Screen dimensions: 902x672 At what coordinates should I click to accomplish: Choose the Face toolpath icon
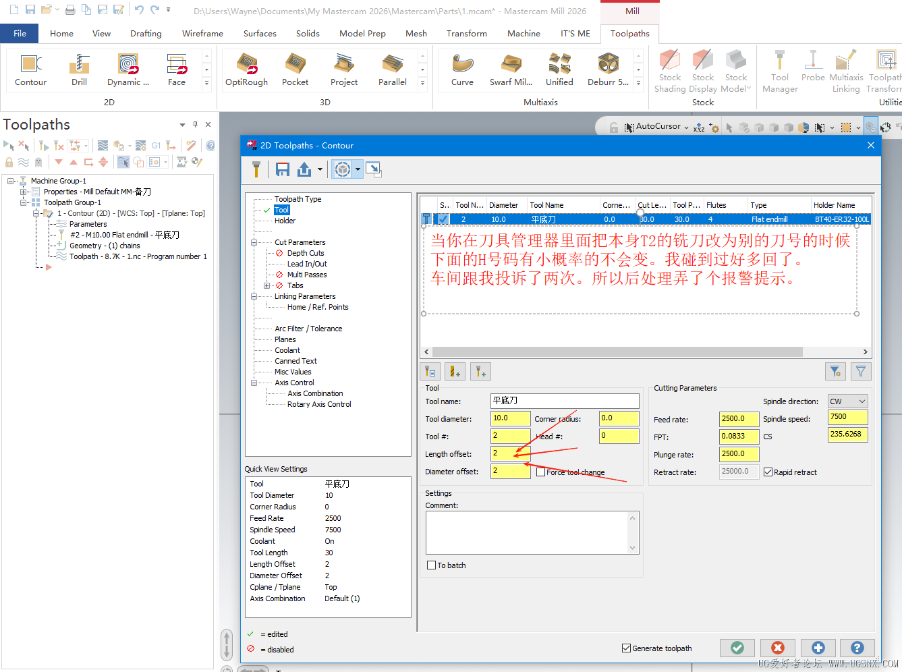click(x=177, y=70)
